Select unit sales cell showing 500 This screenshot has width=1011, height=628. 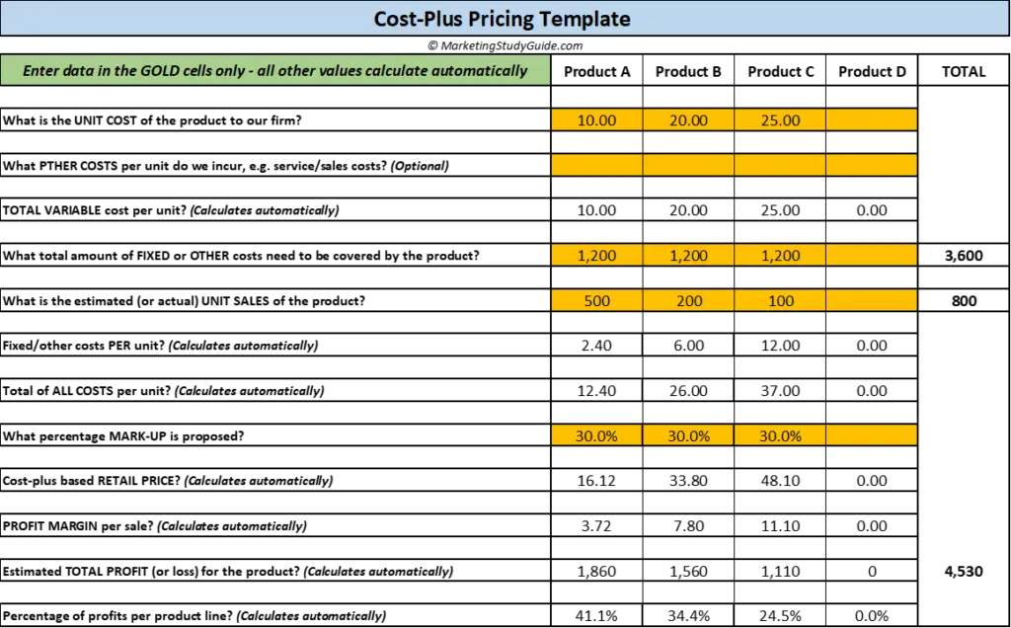tap(596, 300)
